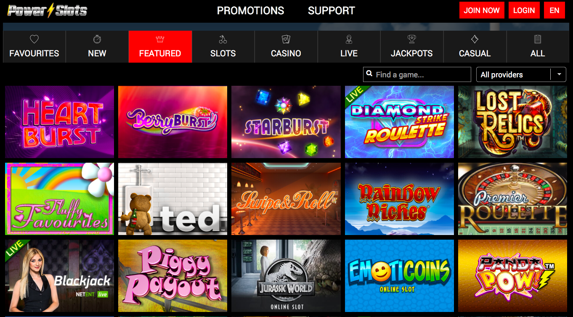Click the Join Now button
This screenshot has height=317, width=573.
click(482, 11)
